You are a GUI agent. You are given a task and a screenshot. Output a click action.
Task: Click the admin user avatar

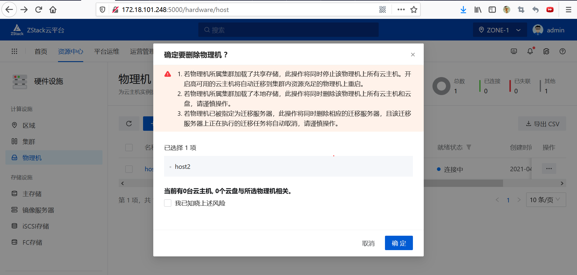pyautogui.click(x=538, y=30)
